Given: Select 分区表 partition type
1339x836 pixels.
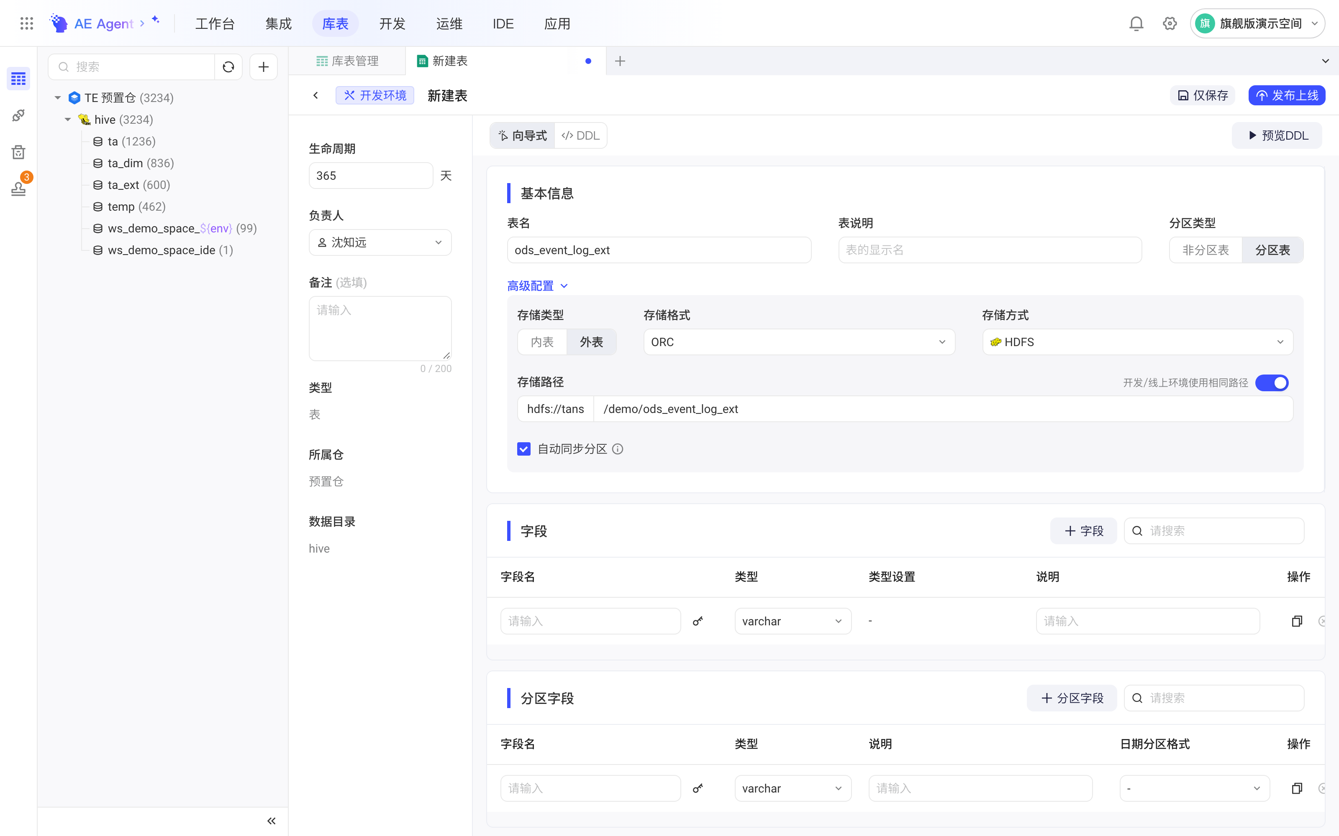Looking at the screenshot, I should pyautogui.click(x=1272, y=250).
